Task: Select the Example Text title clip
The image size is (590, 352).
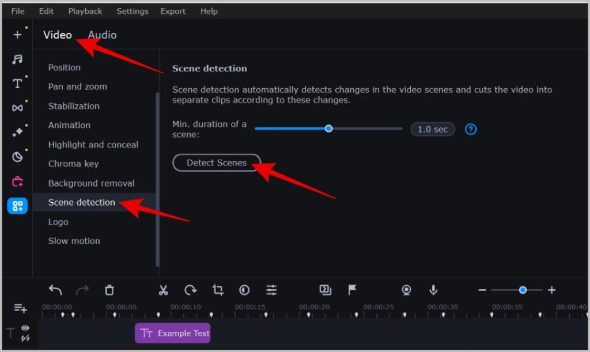Action: point(173,333)
